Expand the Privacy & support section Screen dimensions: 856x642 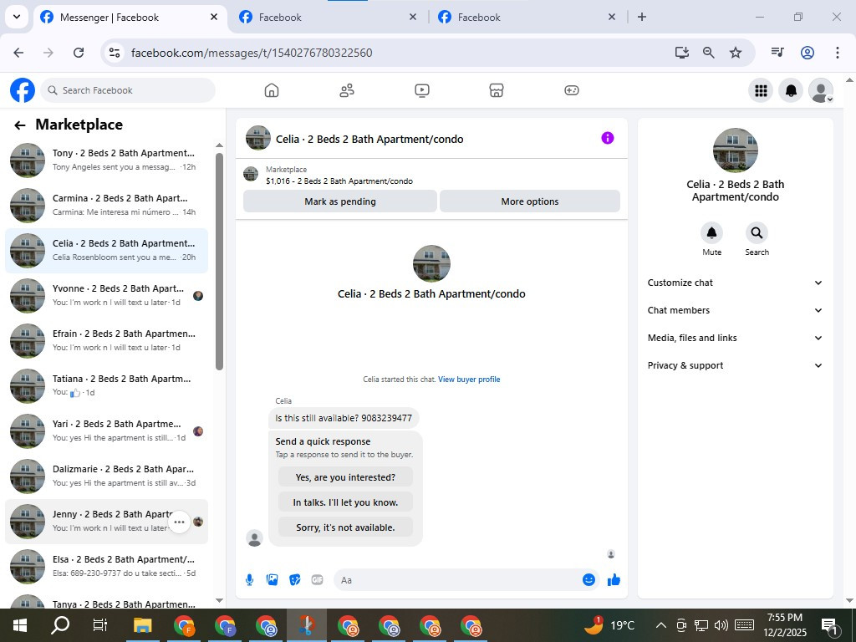735,365
